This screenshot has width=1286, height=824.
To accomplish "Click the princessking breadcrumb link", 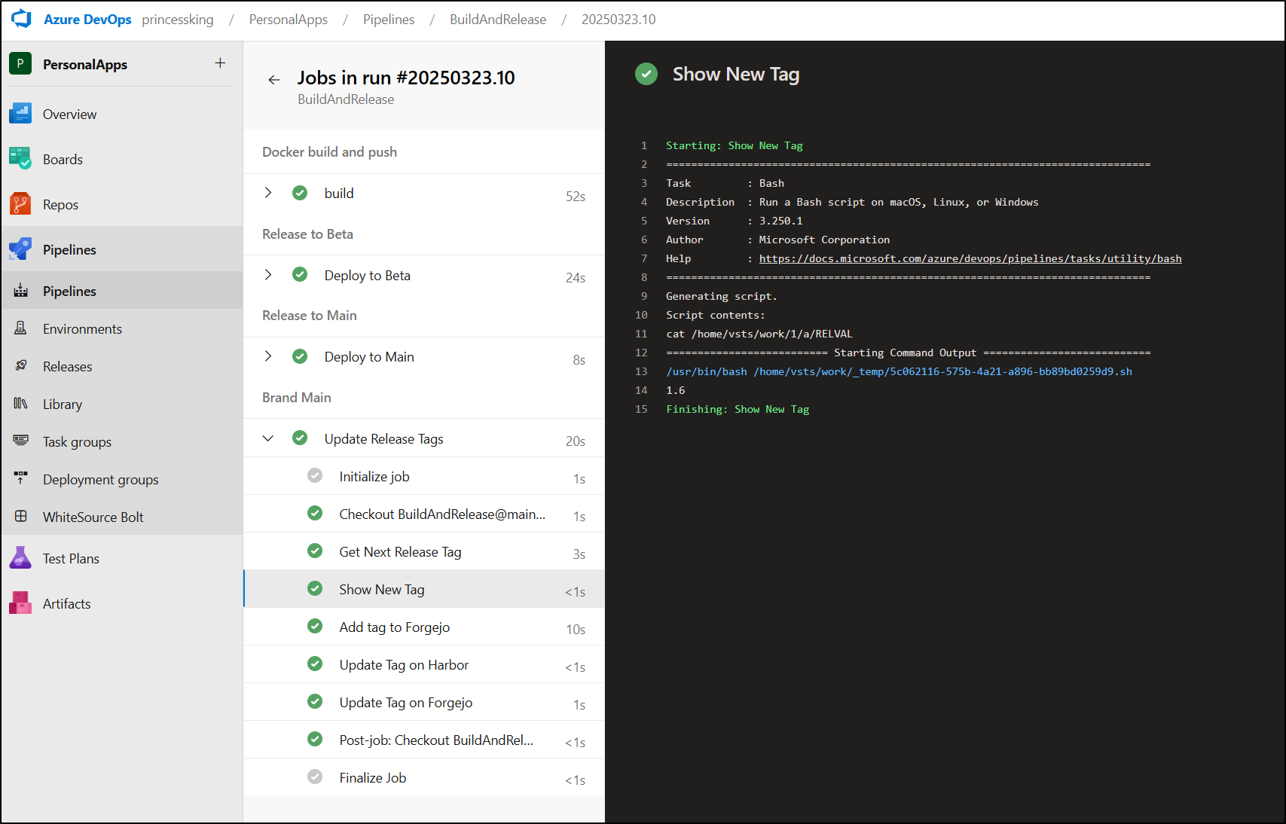I will click(178, 20).
